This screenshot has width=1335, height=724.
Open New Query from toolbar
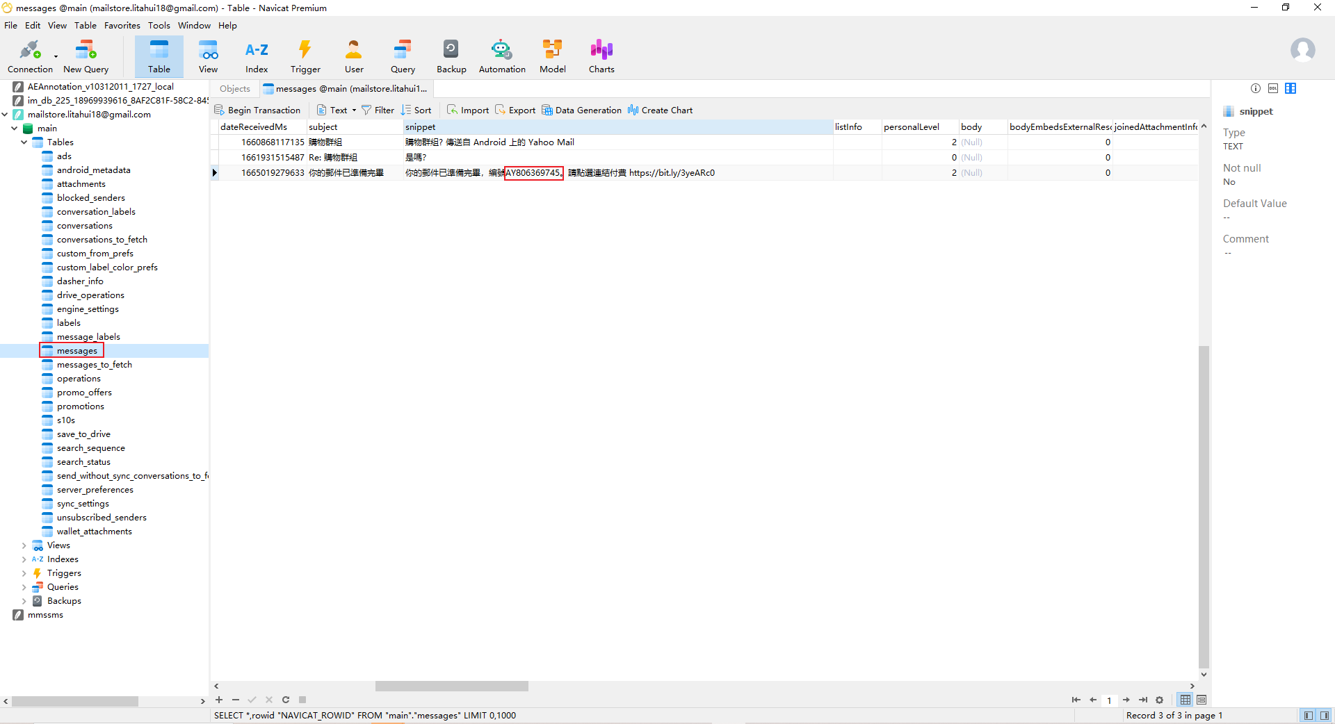pyautogui.click(x=86, y=56)
